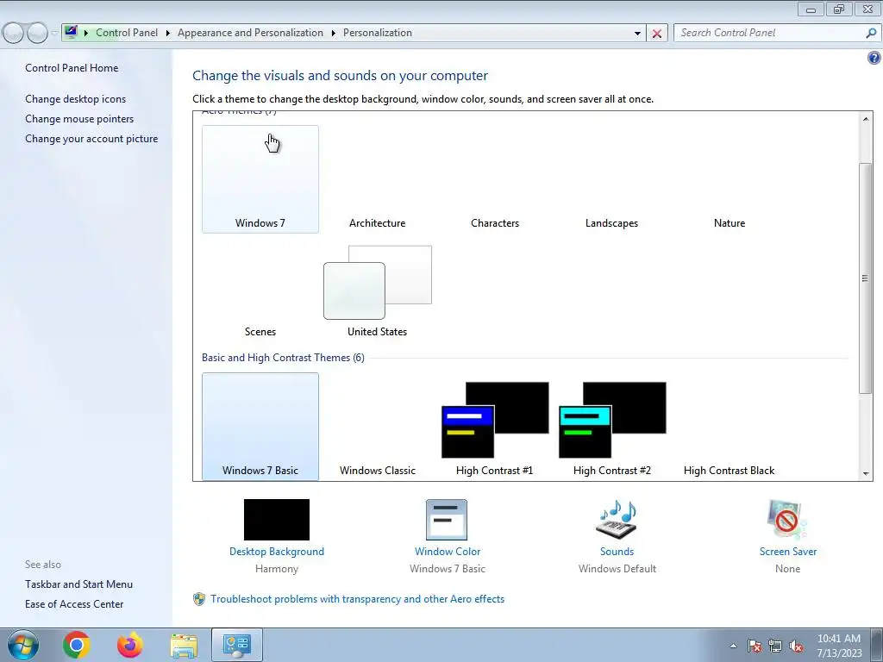This screenshot has height=662, width=883.
Task: Click the muted volume tray icon
Action: (796, 646)
